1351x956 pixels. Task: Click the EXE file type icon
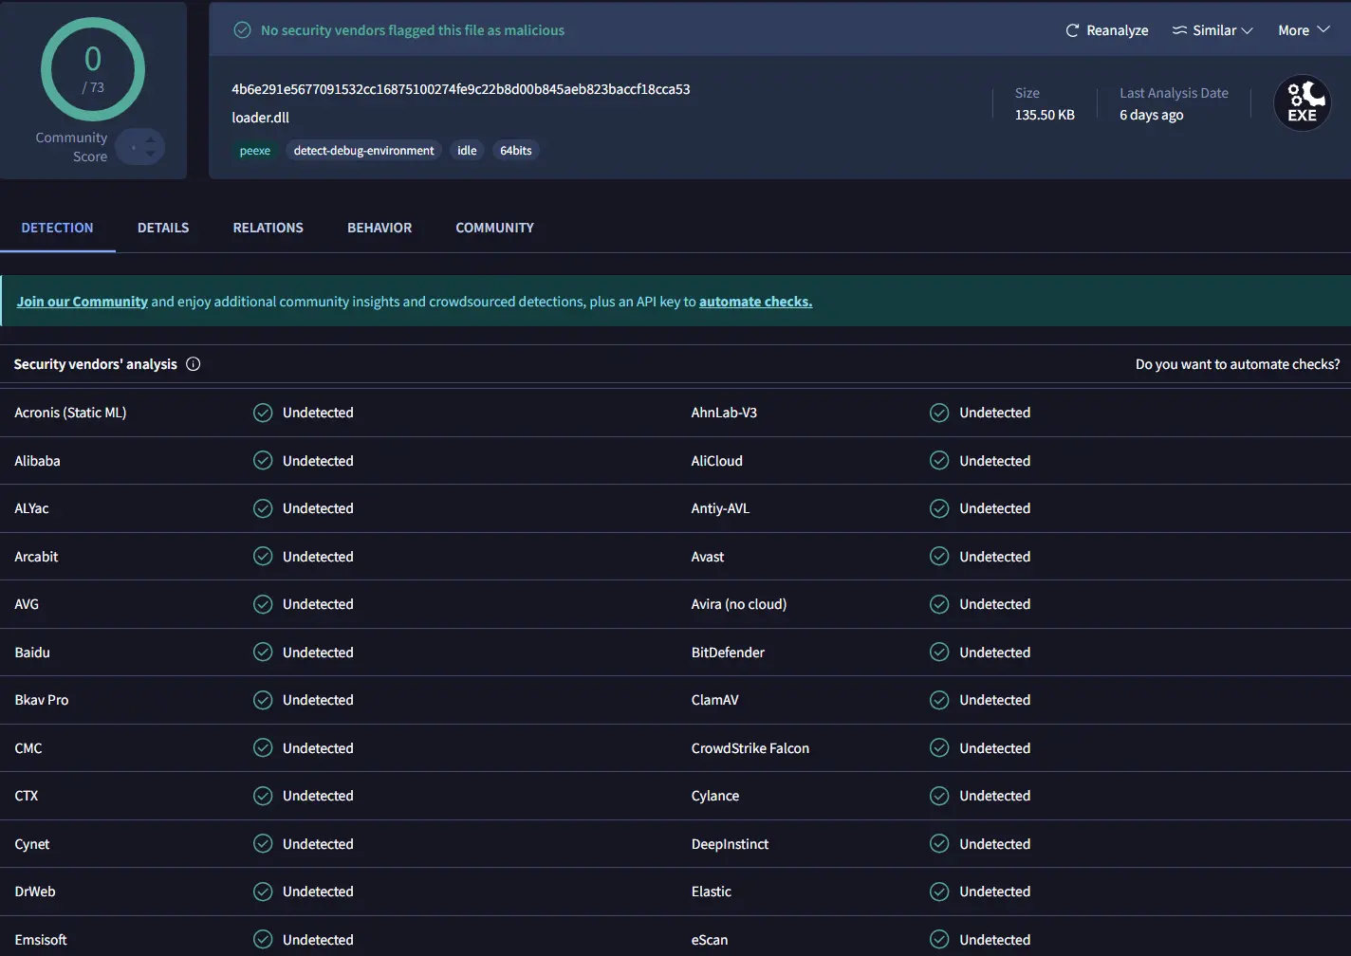click(1302, 102)
